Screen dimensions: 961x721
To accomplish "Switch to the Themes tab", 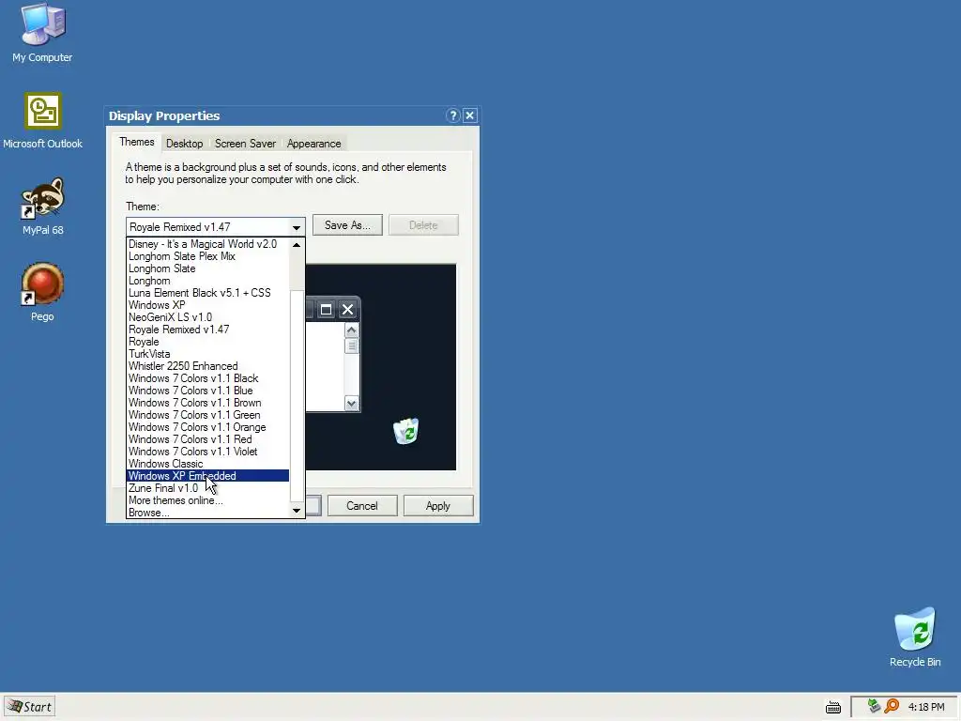I will [137, 142].
